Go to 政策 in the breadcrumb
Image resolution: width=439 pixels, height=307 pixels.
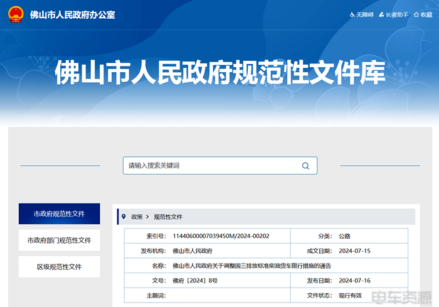(x=136, y=217)
